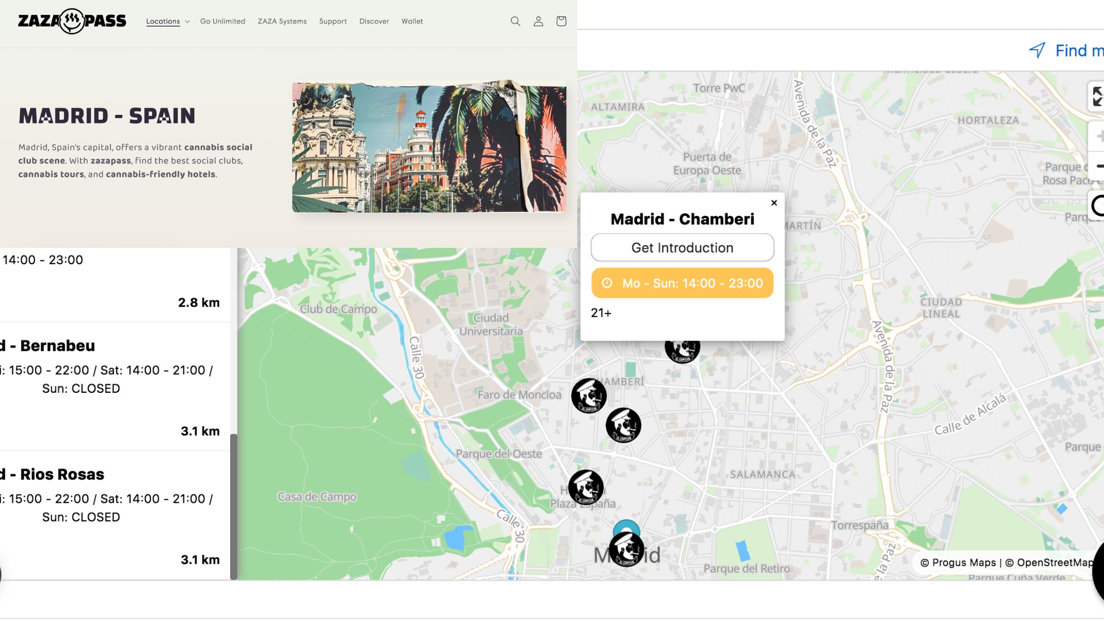Select the club marker at Plaza España
Viewport: 1104px width, 621px height.
pyautogui.click(x=586, y=487)
